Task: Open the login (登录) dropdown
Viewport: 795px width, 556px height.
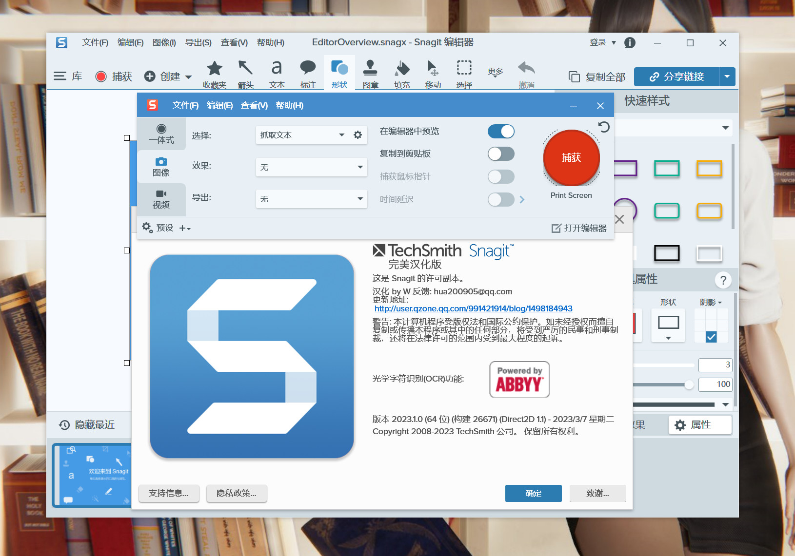Action: [603, 43]
